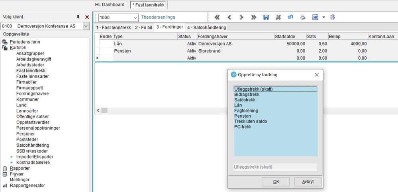Select the * Fast lønn/trekk document tab
The height and width of the screenshot is (192, 398).
tap(149, 5)
